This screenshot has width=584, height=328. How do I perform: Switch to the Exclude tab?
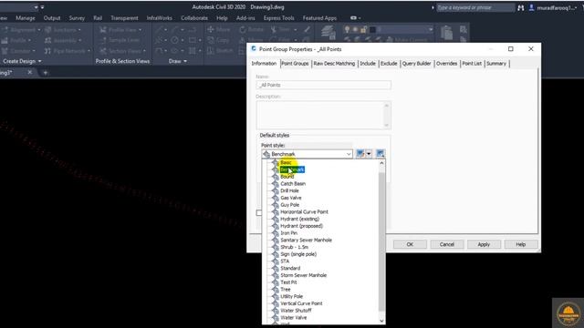tap(389, 64)
